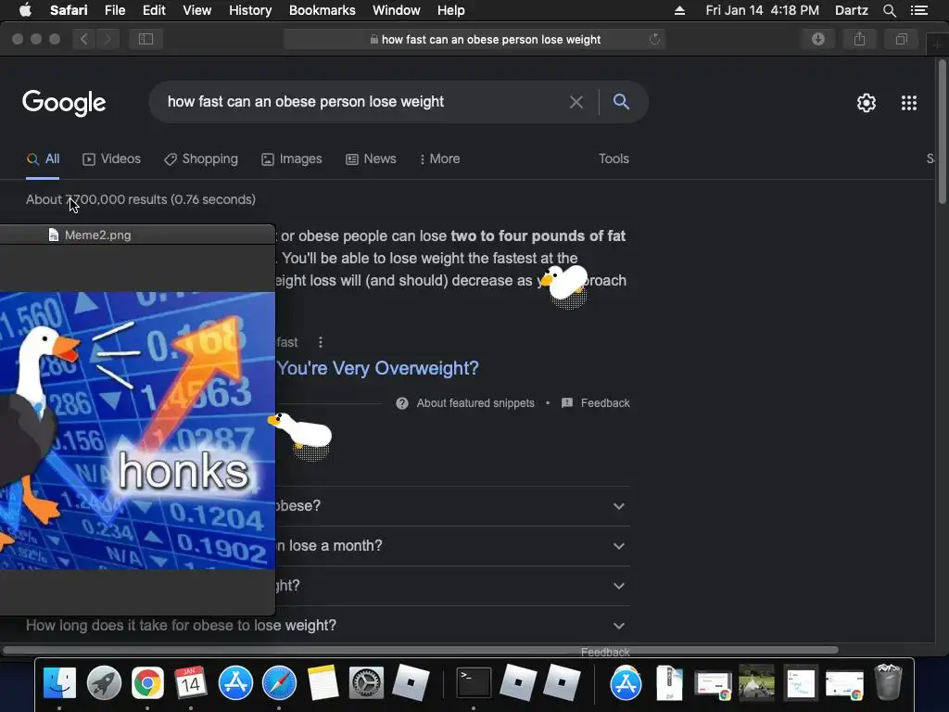The width and height of the screenshot is (949, 712).
Task: Open Launchpad from the Dock
Action: (x=104, y=683)
